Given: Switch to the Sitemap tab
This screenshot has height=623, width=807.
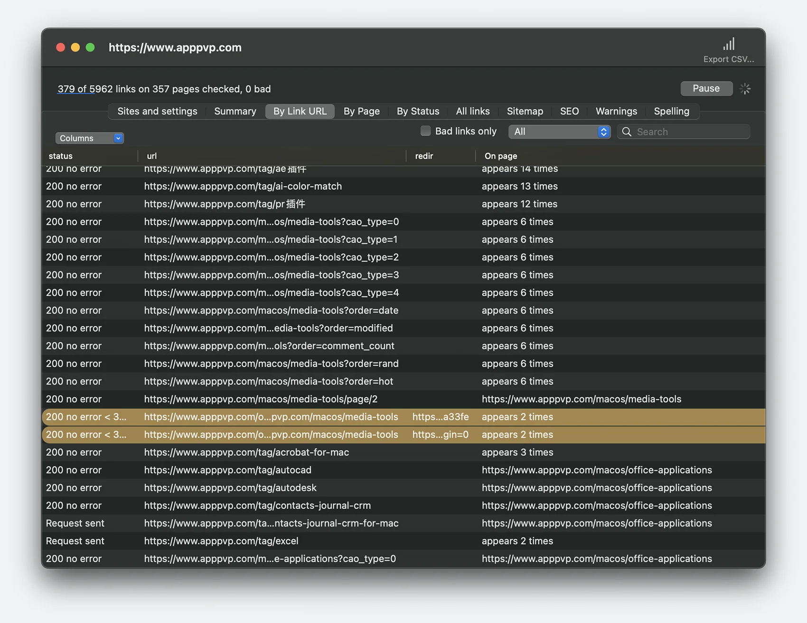Looking at the screenshot, I should tap(525, 111).
